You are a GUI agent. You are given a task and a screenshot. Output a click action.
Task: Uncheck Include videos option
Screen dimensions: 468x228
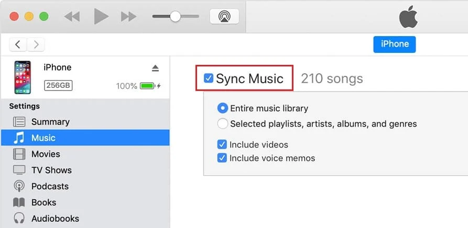click(222, 144)
